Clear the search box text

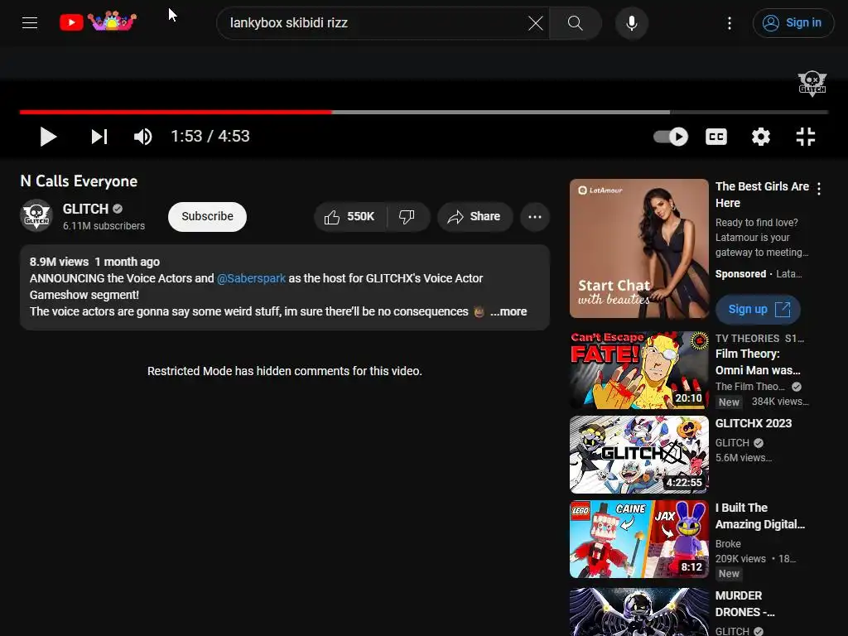pos(535,22)
